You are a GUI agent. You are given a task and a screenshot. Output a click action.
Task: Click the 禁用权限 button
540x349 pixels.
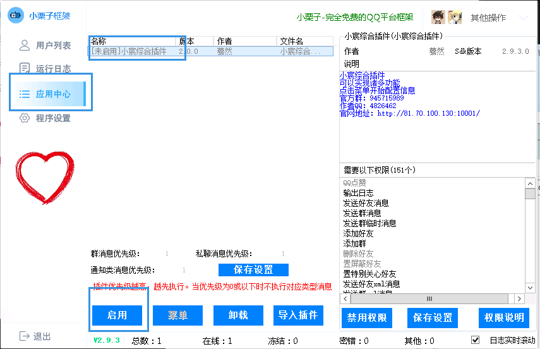367,317
